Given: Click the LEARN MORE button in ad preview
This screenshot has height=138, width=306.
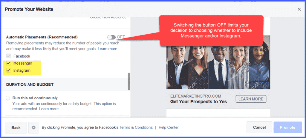Looking at the screenshot, I should click(x=251, y=99).
